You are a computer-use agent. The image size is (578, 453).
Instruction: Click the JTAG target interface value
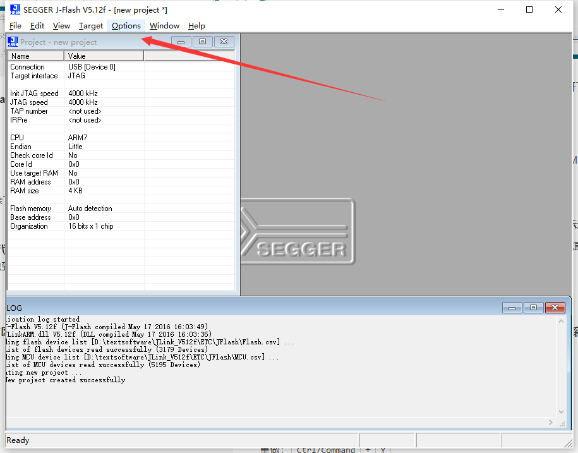76,76
